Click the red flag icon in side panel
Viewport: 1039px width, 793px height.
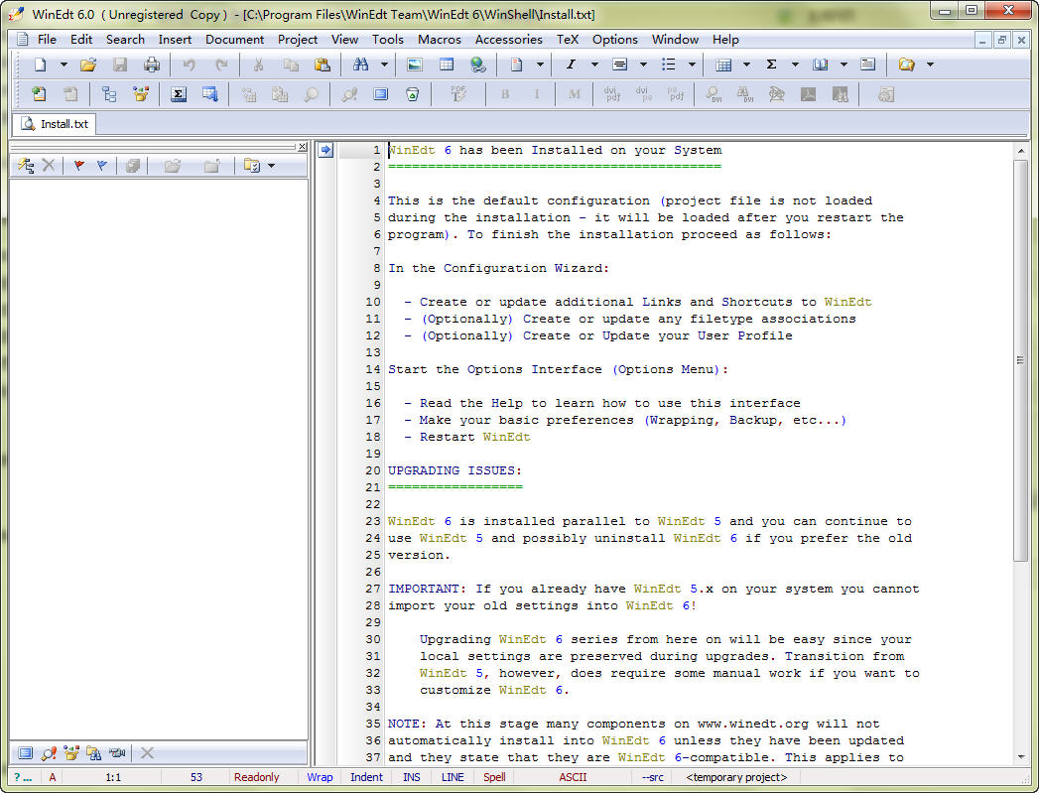(x=79, y=166)
